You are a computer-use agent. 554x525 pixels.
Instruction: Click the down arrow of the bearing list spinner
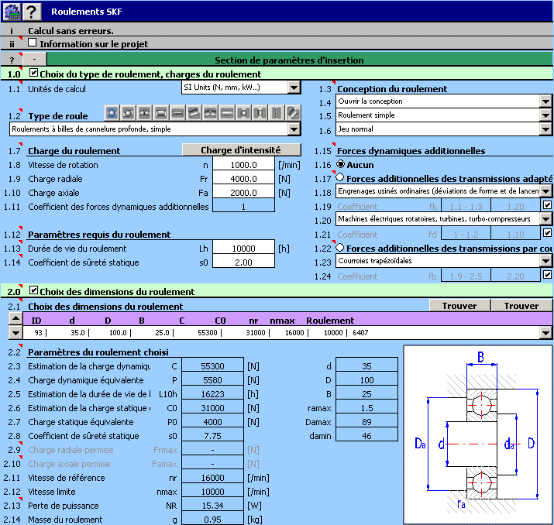[x=15, y=332]
